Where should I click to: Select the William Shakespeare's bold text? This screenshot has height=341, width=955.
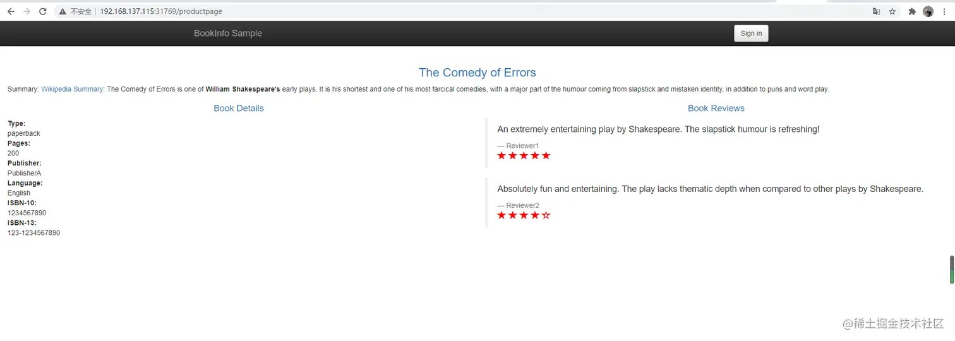[x=243, y=89]
